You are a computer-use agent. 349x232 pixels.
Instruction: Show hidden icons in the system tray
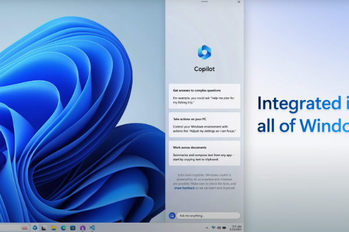pyautogui.click(x=206, y=228)
